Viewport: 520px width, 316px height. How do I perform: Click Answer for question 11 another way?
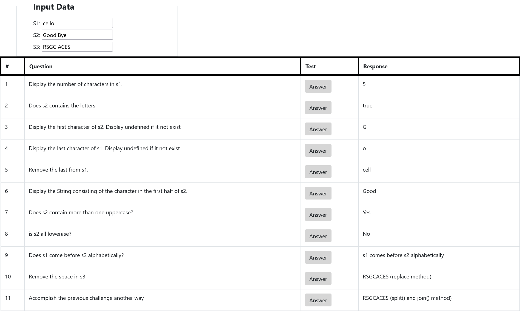(318, 300)
